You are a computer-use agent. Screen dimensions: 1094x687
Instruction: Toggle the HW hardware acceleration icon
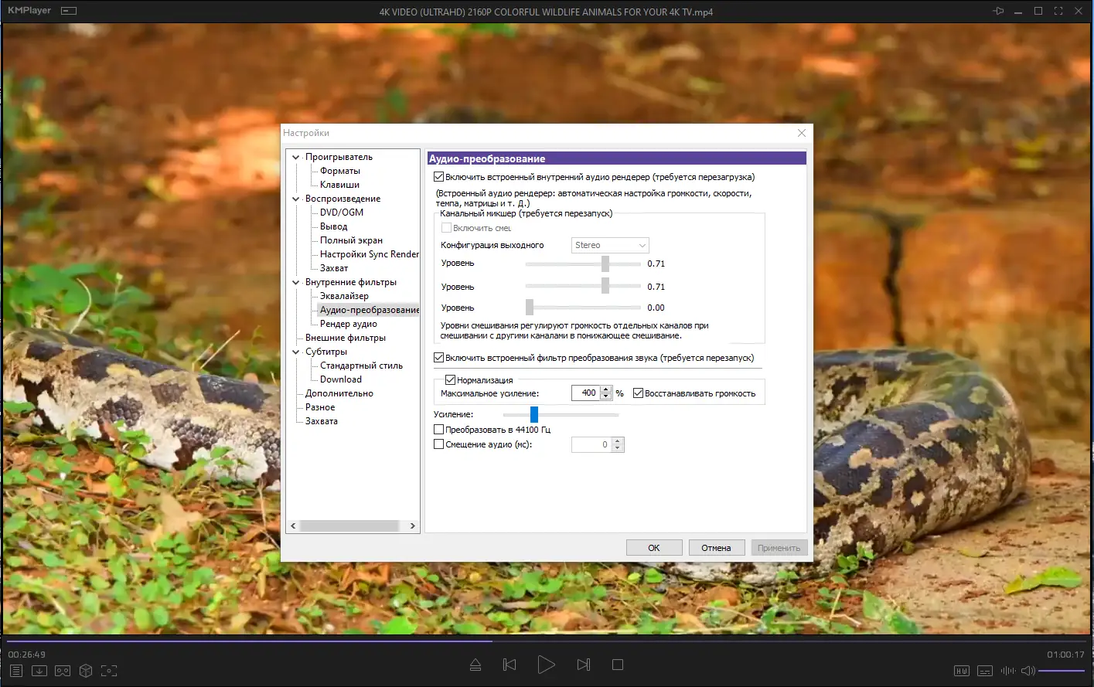pos(962,671)
